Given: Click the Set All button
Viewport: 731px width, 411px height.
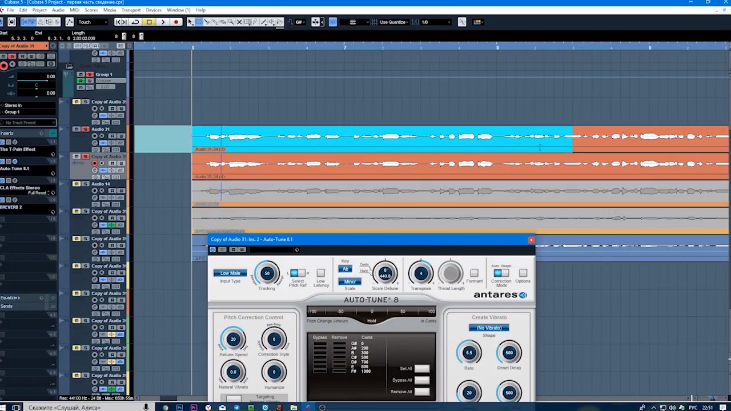Looking at the screenshot, I should [x=421, y=369].
